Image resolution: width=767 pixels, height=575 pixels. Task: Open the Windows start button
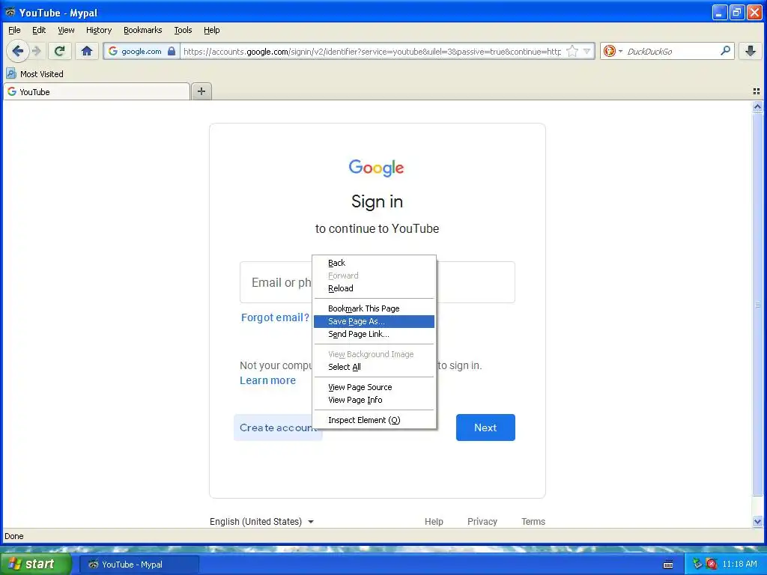coord(36,564)
